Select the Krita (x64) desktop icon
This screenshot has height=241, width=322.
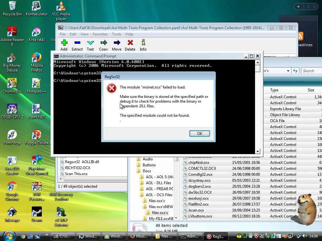pyautogui.click(x=36, y=34)
